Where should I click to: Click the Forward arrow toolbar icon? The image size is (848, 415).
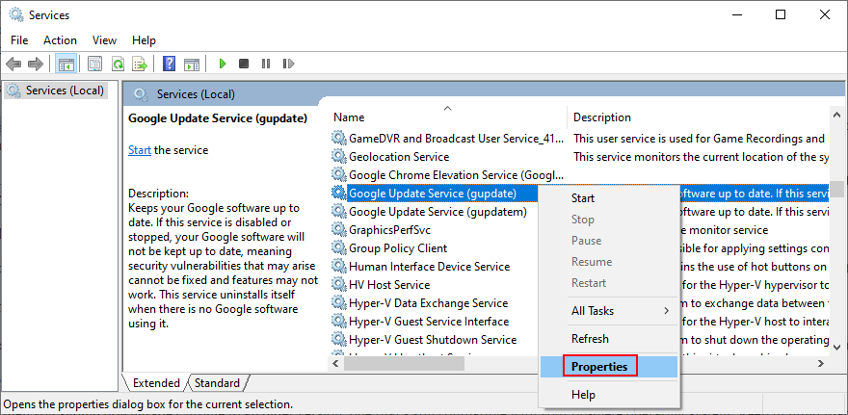pos(35,64)
